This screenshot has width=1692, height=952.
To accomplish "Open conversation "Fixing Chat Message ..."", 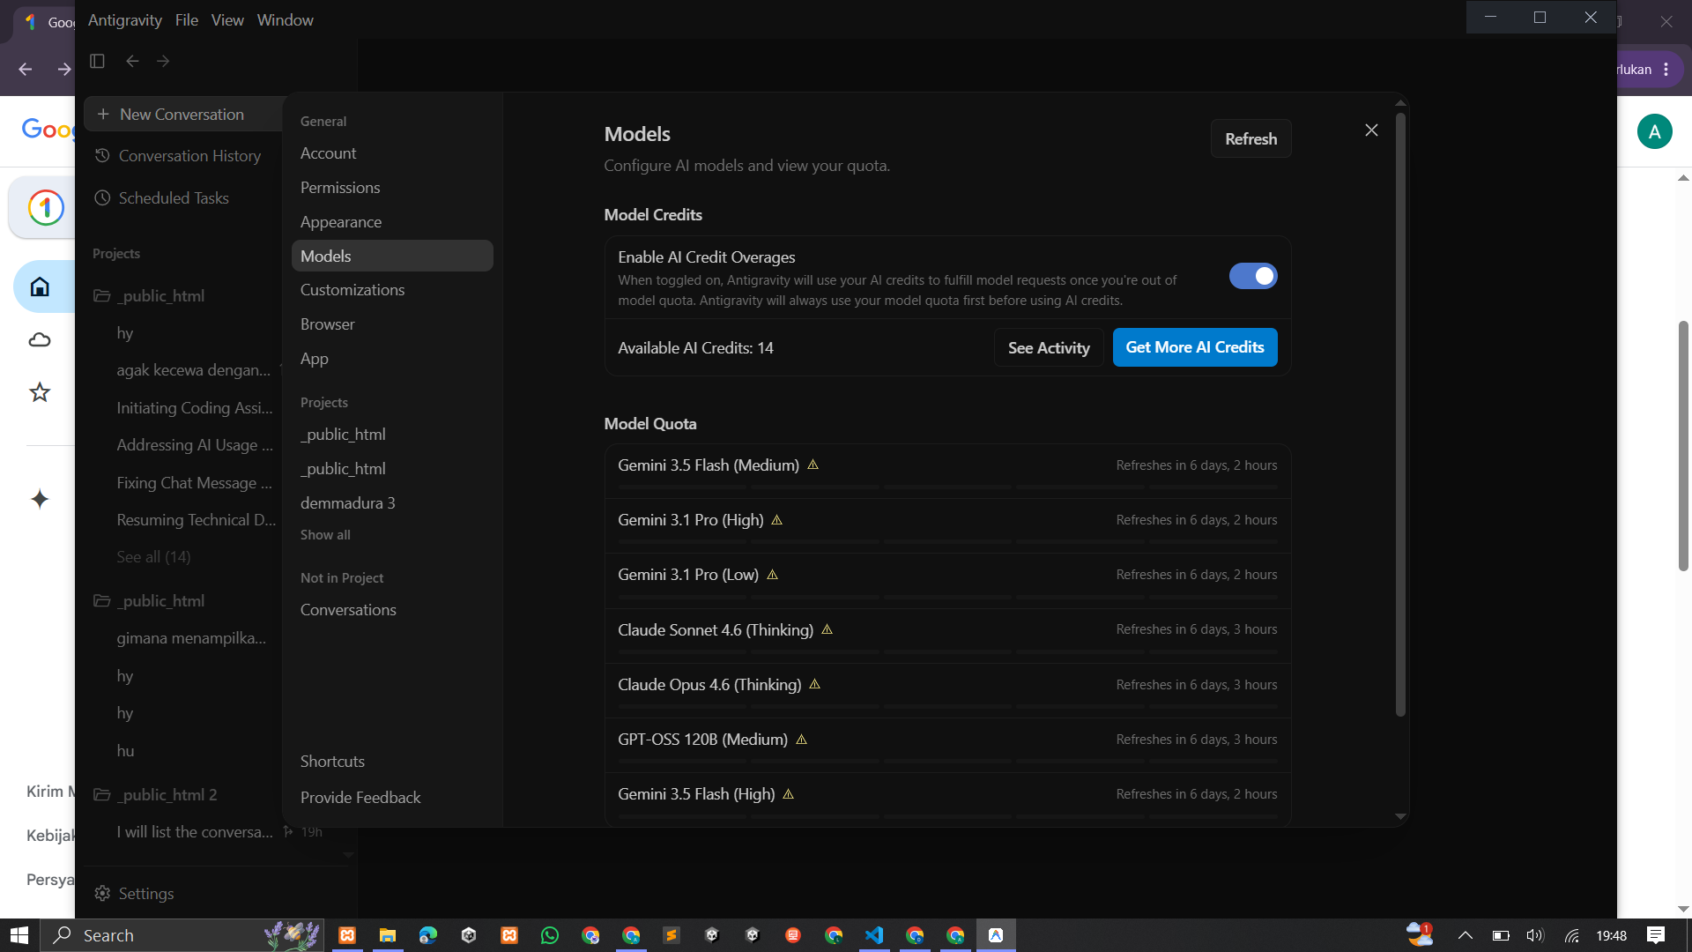I will (194, 483).
